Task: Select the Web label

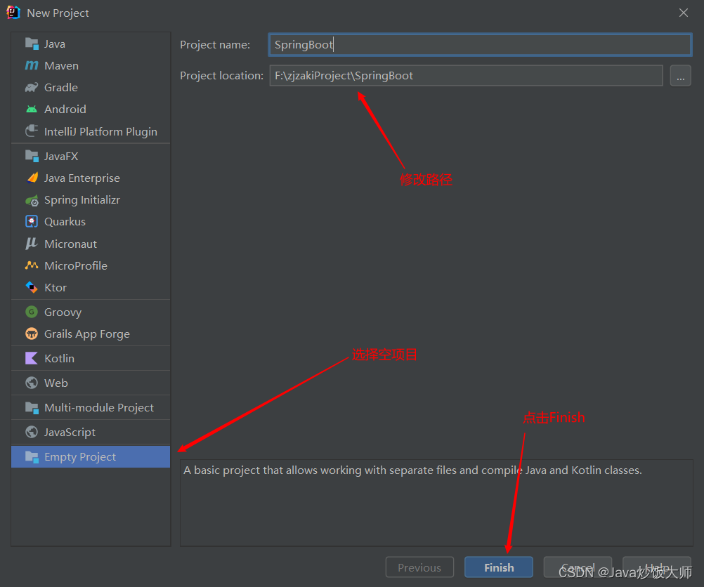Action: pyautogui.click(x=56, y=383)
